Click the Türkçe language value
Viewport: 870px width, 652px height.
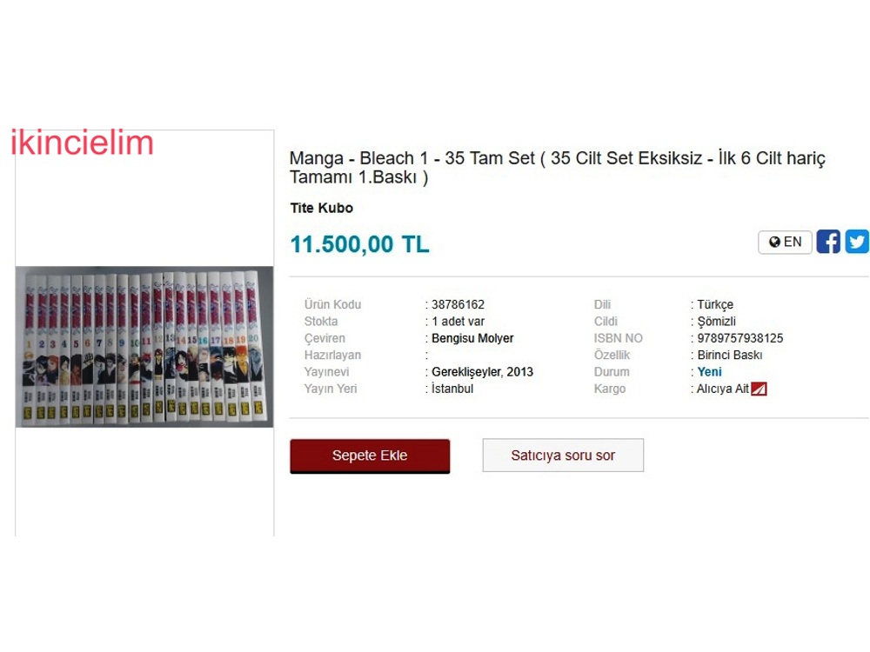click(716, 305)
